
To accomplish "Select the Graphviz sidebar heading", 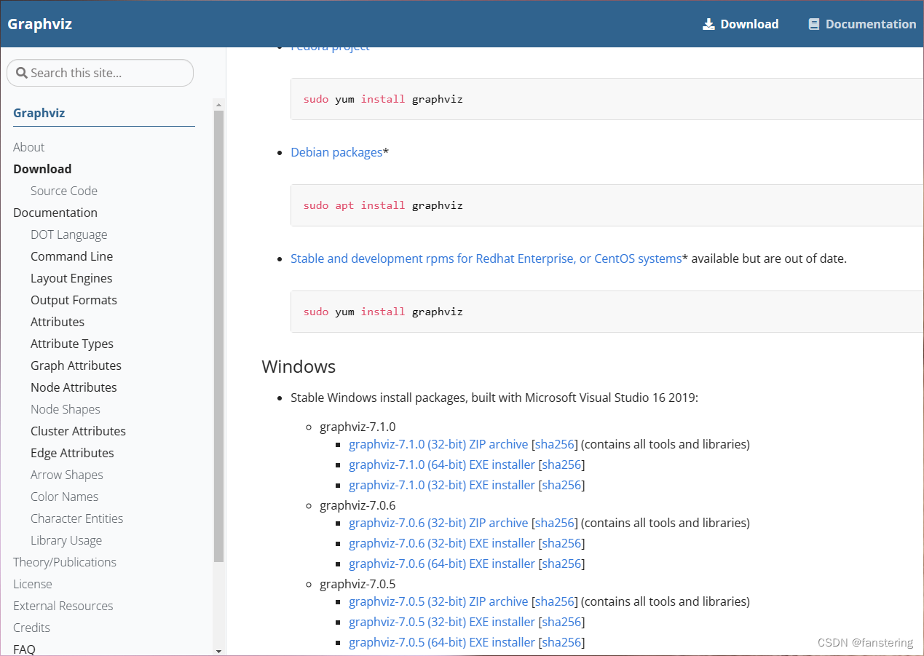I will (x=39, y=113).
